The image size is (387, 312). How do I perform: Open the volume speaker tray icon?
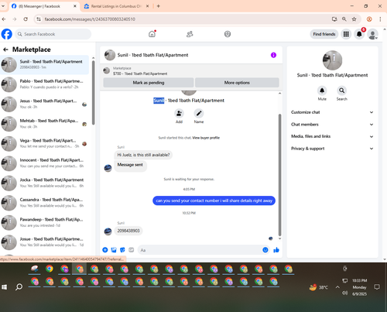[x=345, y=293]
